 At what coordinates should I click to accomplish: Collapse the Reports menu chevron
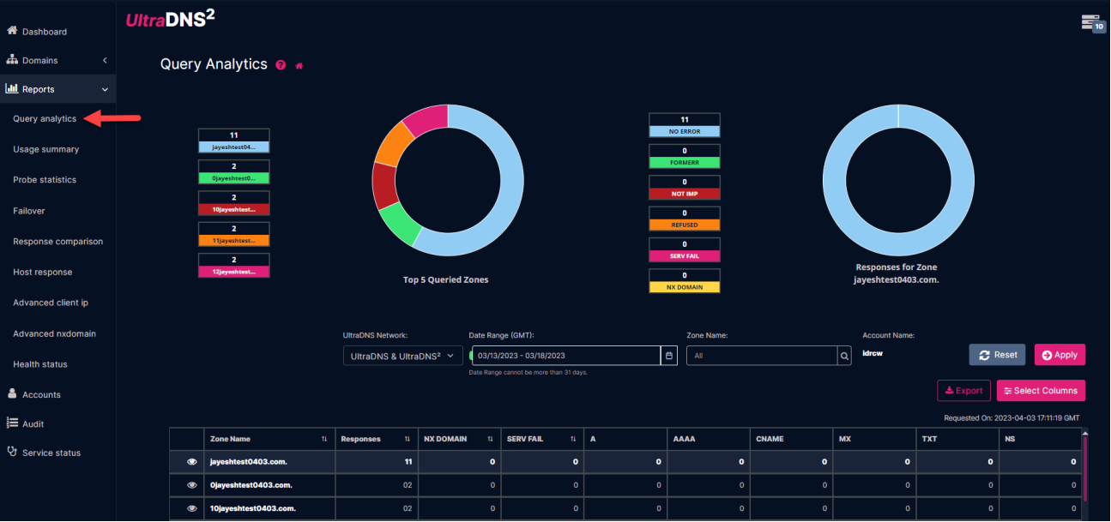pyautogui.click(x=105, y=89)
